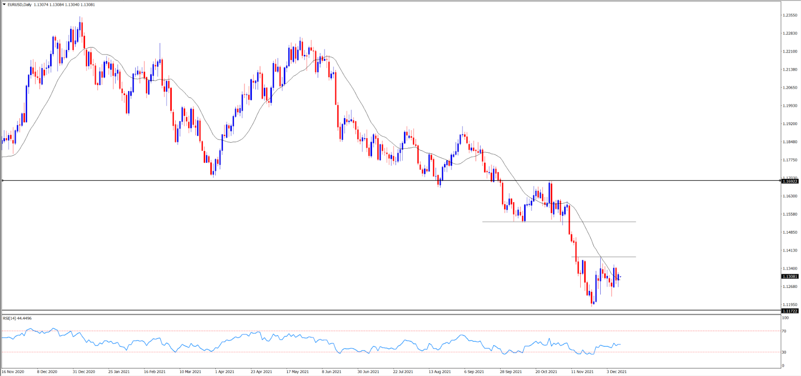
Task: Click the RSI(14) indicator label
Action: coord(17,318)
